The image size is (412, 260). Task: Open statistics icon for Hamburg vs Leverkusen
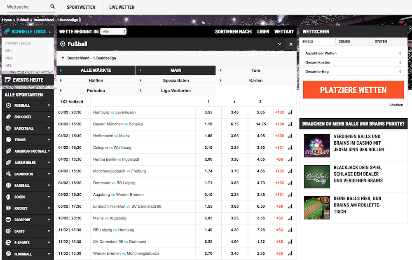click(290, 112)
